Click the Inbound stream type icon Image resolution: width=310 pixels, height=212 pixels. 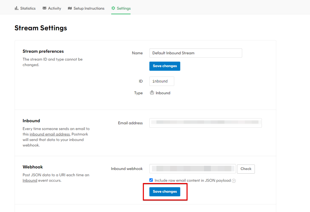pyautogui.click(x=152, y=93)
